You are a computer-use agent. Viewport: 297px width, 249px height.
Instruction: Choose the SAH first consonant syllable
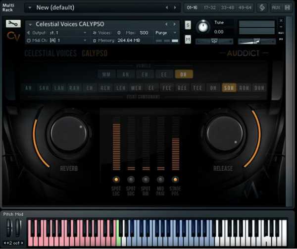coord(44,88)
